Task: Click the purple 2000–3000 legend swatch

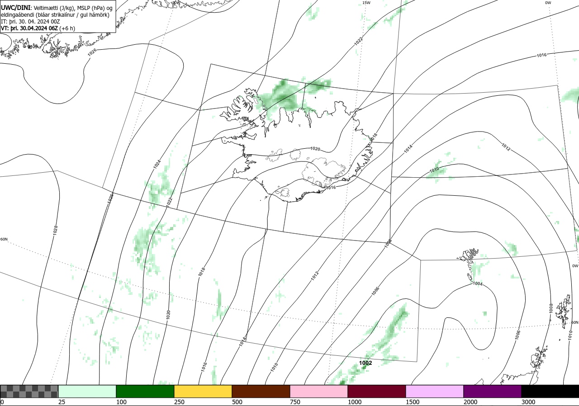Action: [493, 391]
